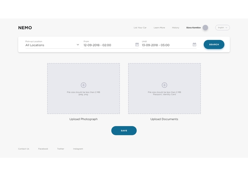Go to Learn More
The width and height of the screenshot is (248, 176).
coord(159,28)
